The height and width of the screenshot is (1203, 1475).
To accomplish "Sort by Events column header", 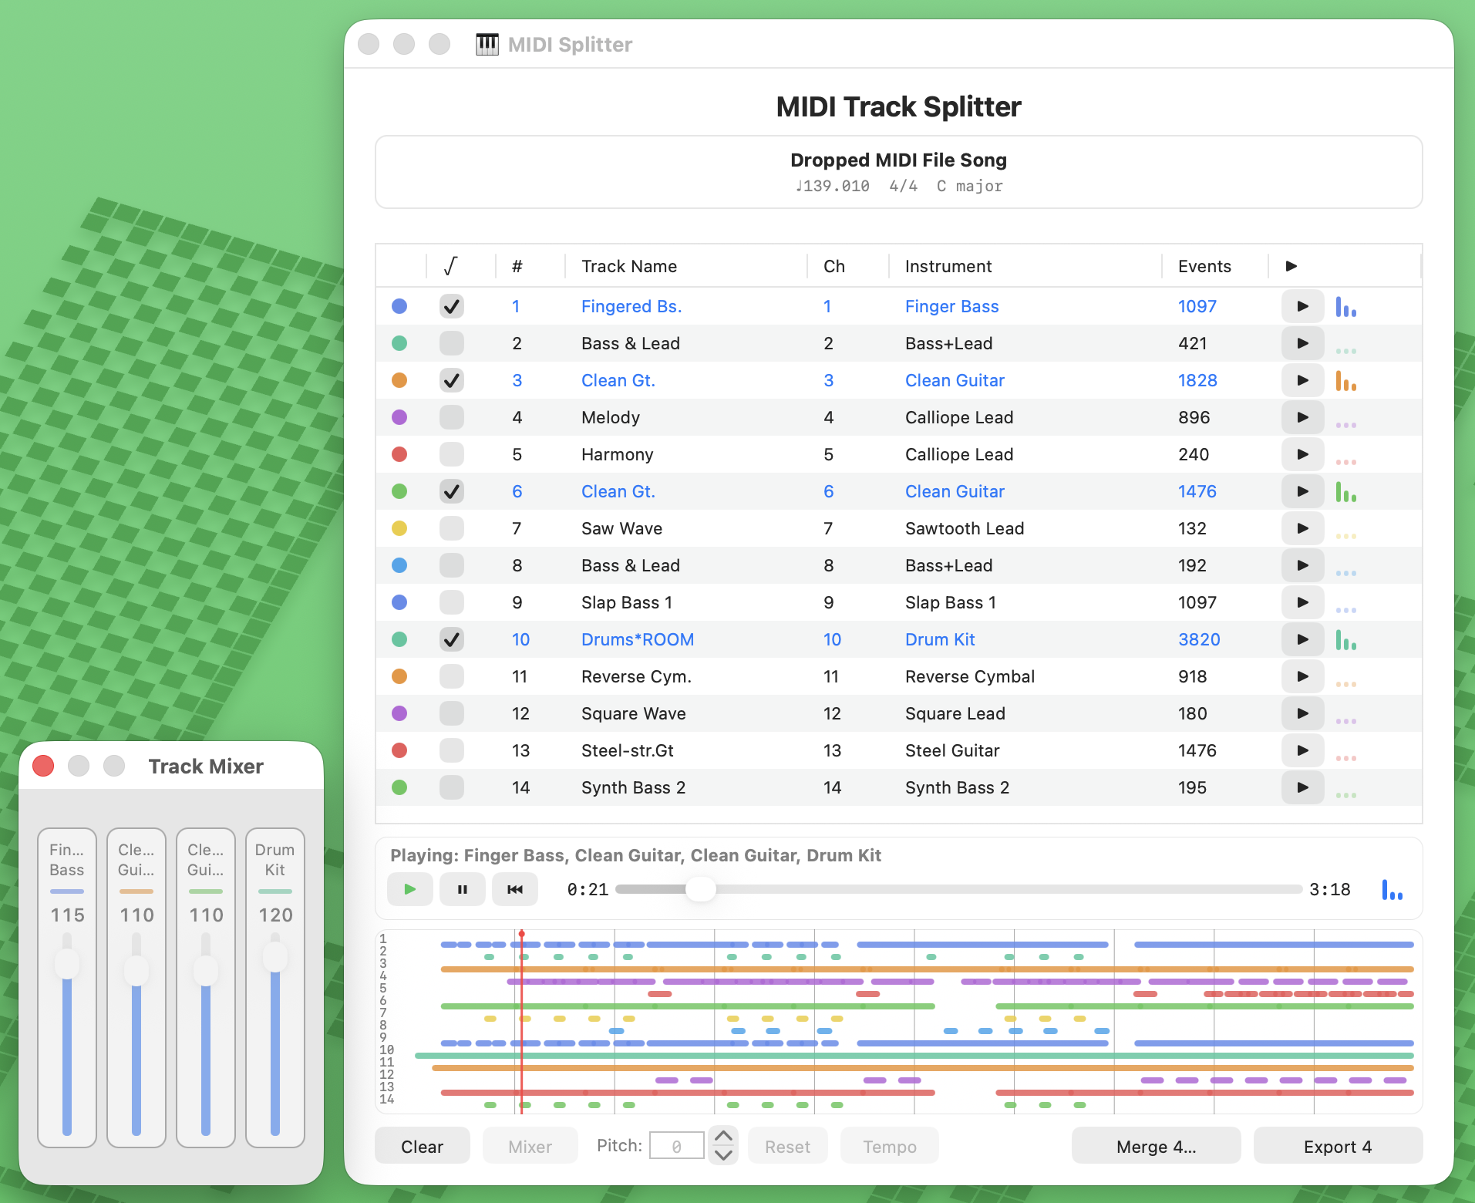I will coord(1204,266).
